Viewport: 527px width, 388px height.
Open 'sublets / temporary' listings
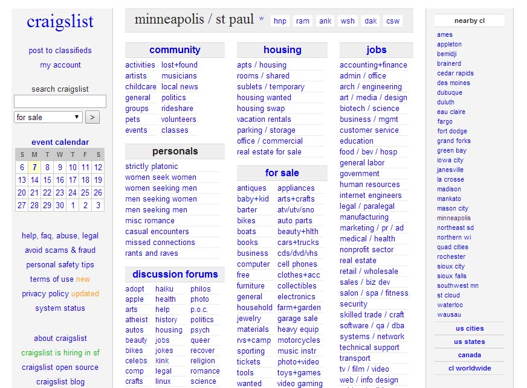[x=271, y=87]
